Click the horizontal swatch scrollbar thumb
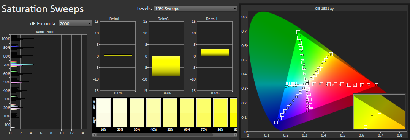 (155, 135)
